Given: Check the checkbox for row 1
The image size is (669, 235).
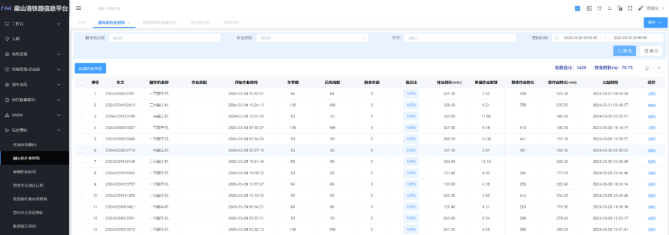Looking at the screenshot, I should click(81, 93).
